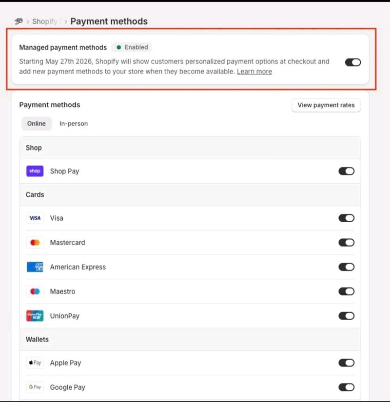Select the Online tab
The height and width of the screenshot is (402, 390).
[37, 124]
